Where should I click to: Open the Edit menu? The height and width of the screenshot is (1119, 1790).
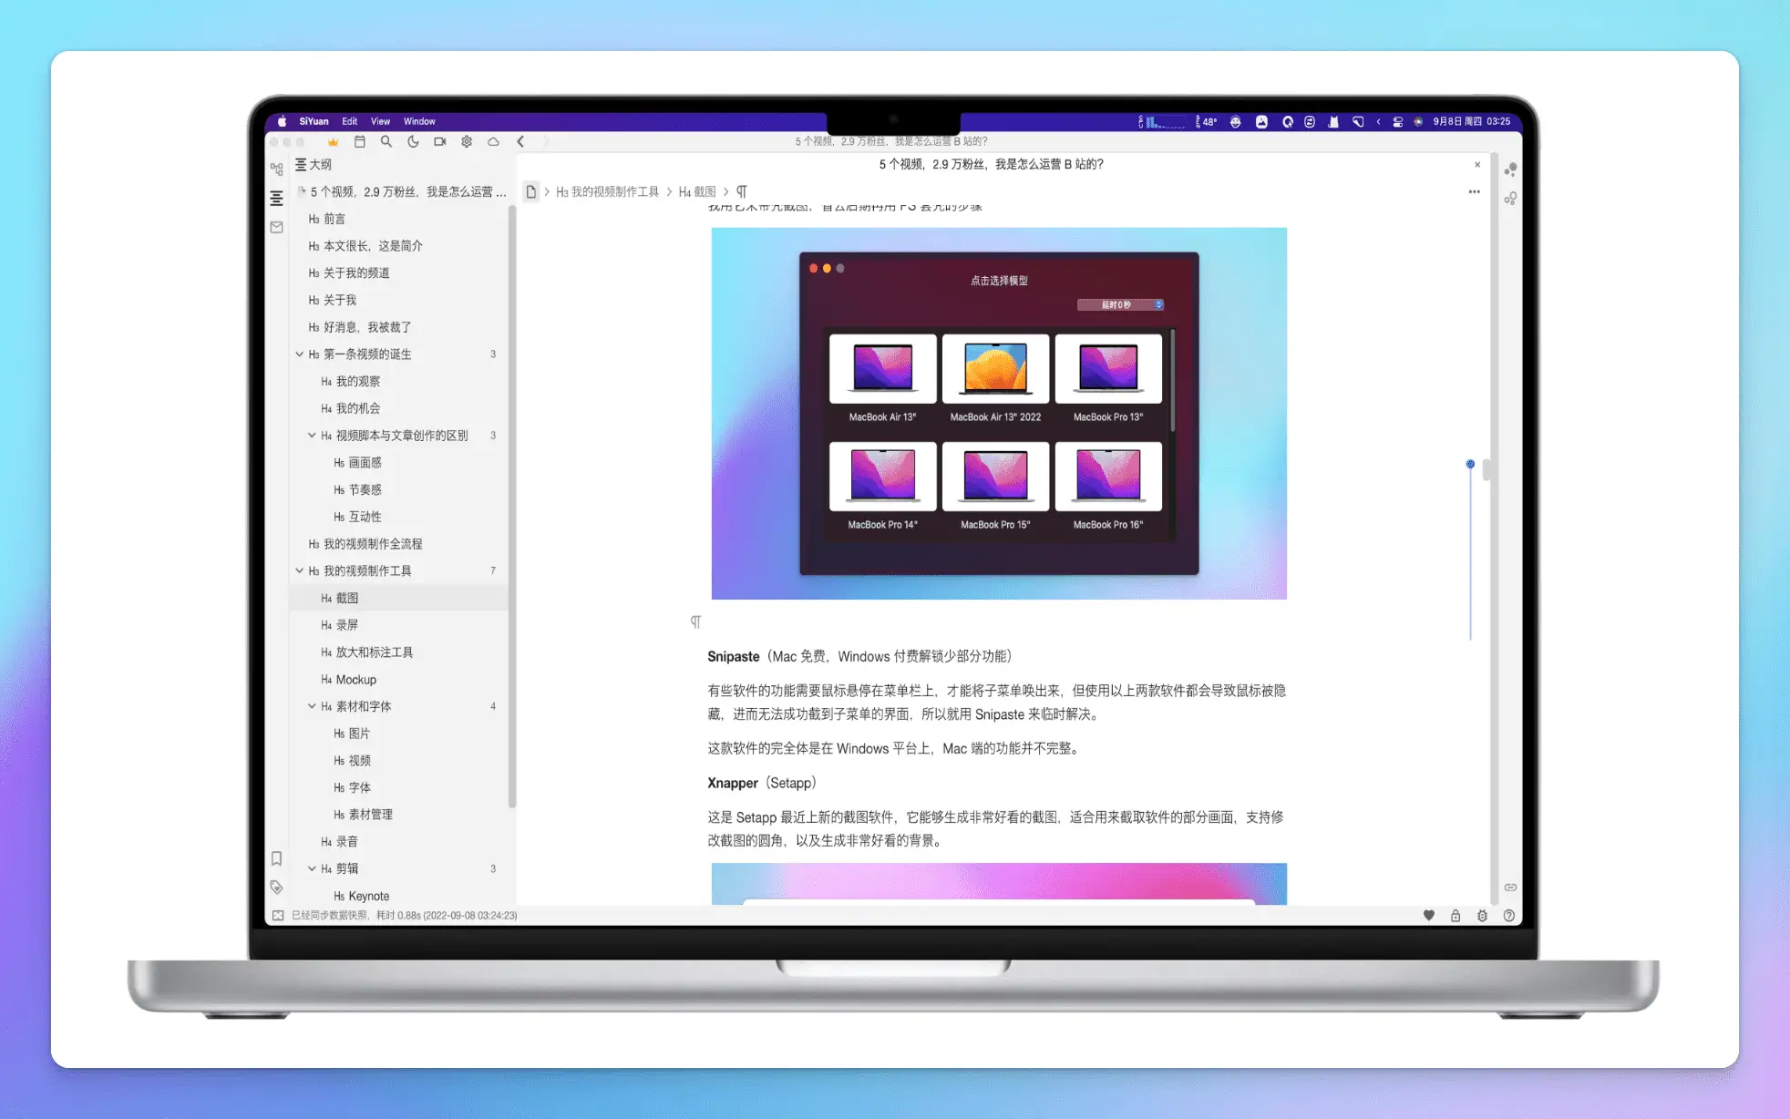(x=349, y=121)
